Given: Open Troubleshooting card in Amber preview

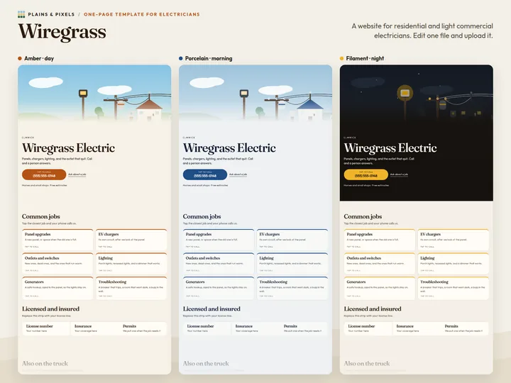Looking at the screenshot, I should 131,288.
